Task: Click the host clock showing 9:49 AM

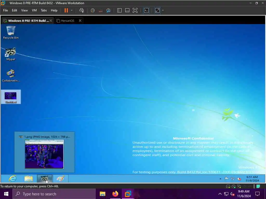Action: point(244,194)
